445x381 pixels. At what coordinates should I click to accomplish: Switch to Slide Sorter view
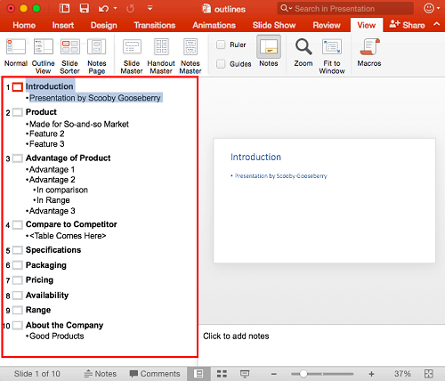(70, 56)
